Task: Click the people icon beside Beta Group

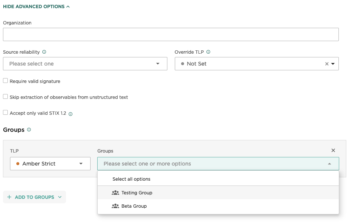Action: [116, 206]
